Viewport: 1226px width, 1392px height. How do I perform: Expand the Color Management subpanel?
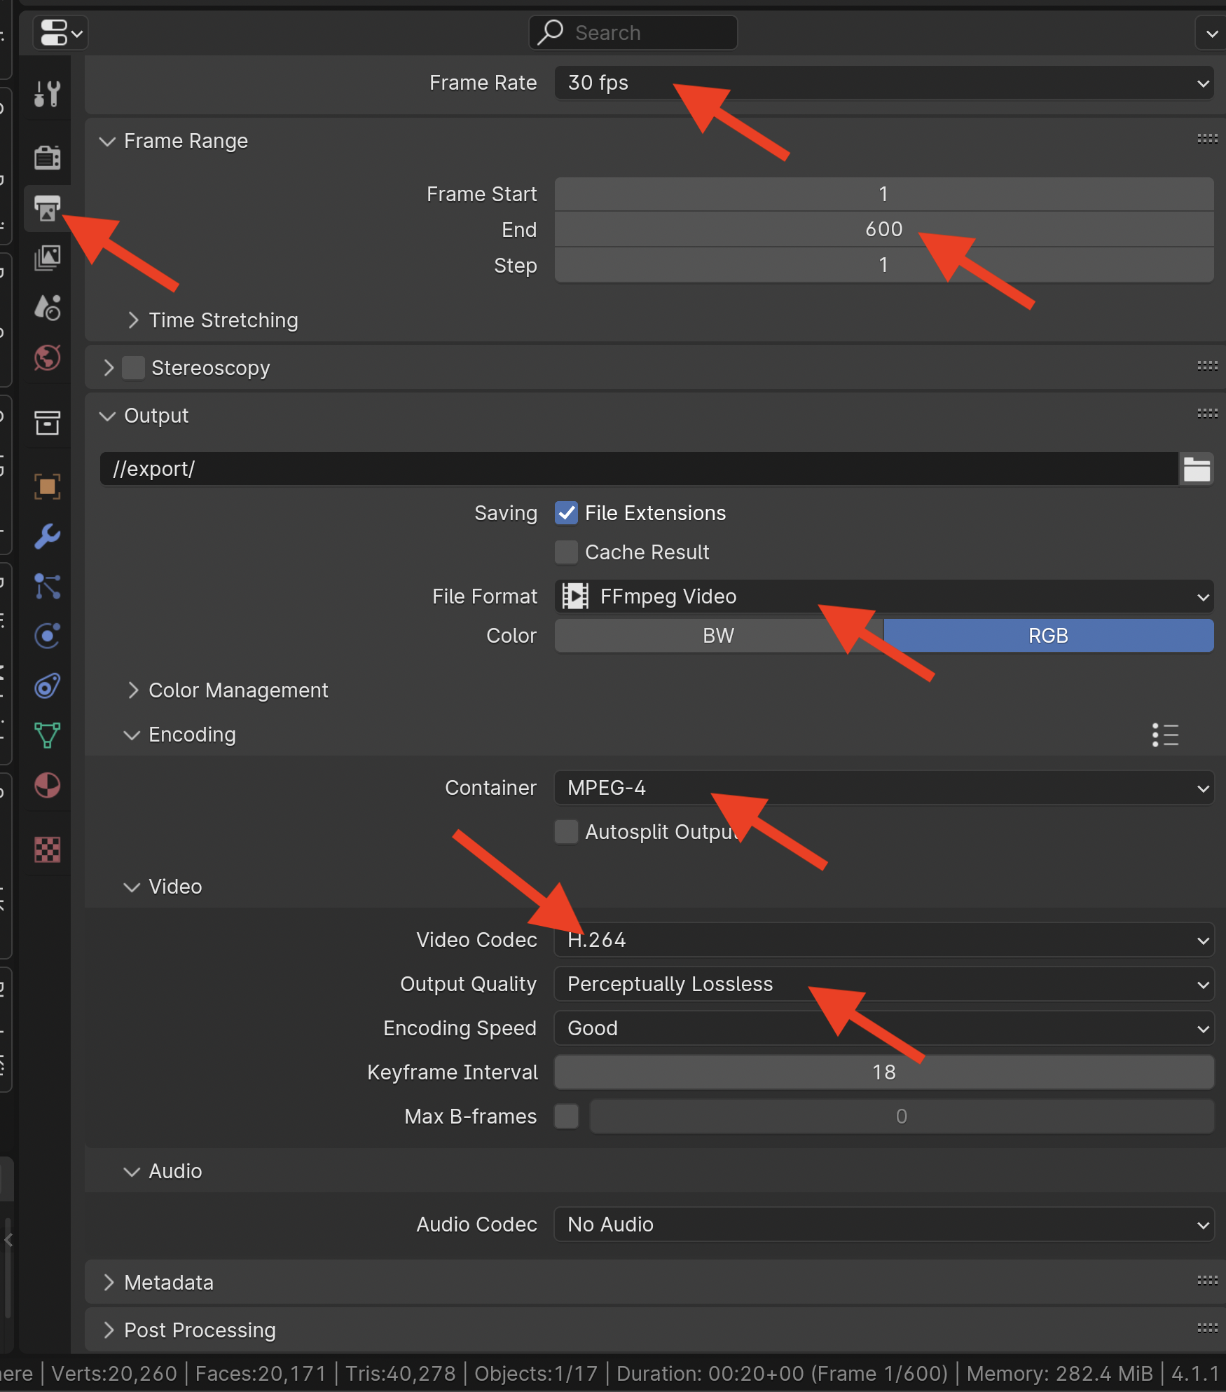pyautogui.click(x=133, y=690)
